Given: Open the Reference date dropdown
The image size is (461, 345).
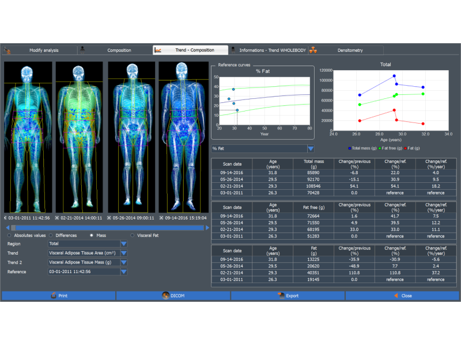Looking at the screenshot, I should 123,271.
